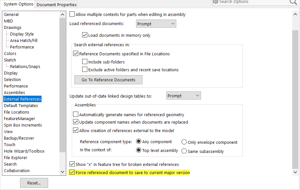Select the System Options tab
Image resolution: width=300 pixels, height=190 pixels.
click(x=19, y=4)
